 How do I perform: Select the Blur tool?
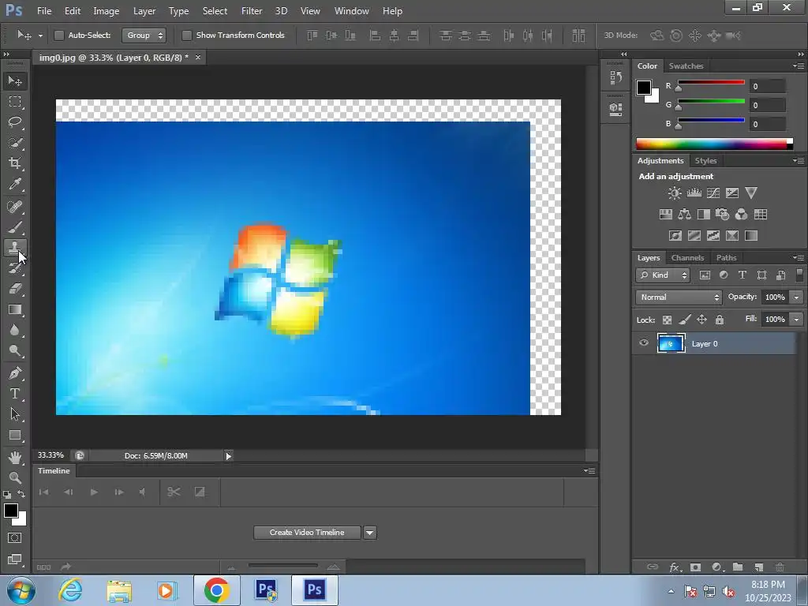tap(15, 331)
